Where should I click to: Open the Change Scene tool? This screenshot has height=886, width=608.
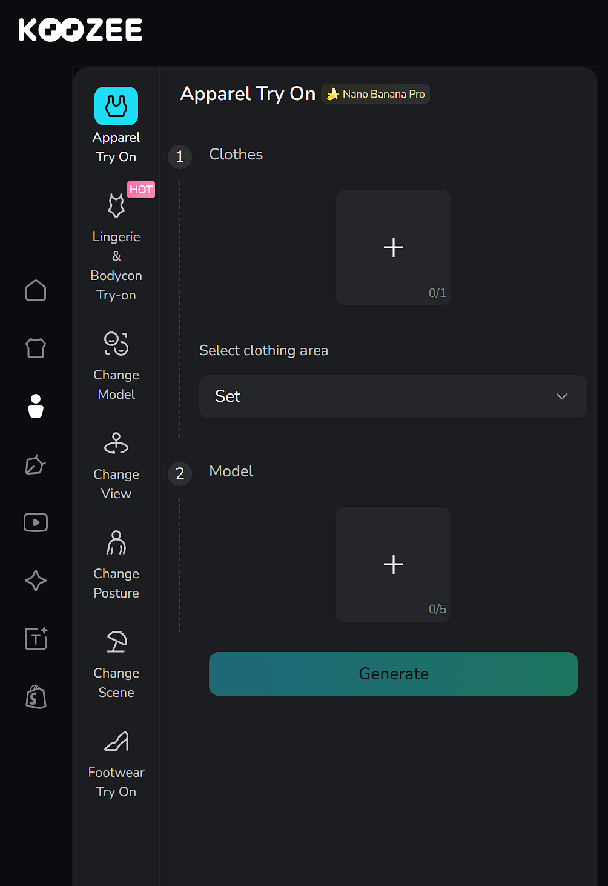[116, 664]
